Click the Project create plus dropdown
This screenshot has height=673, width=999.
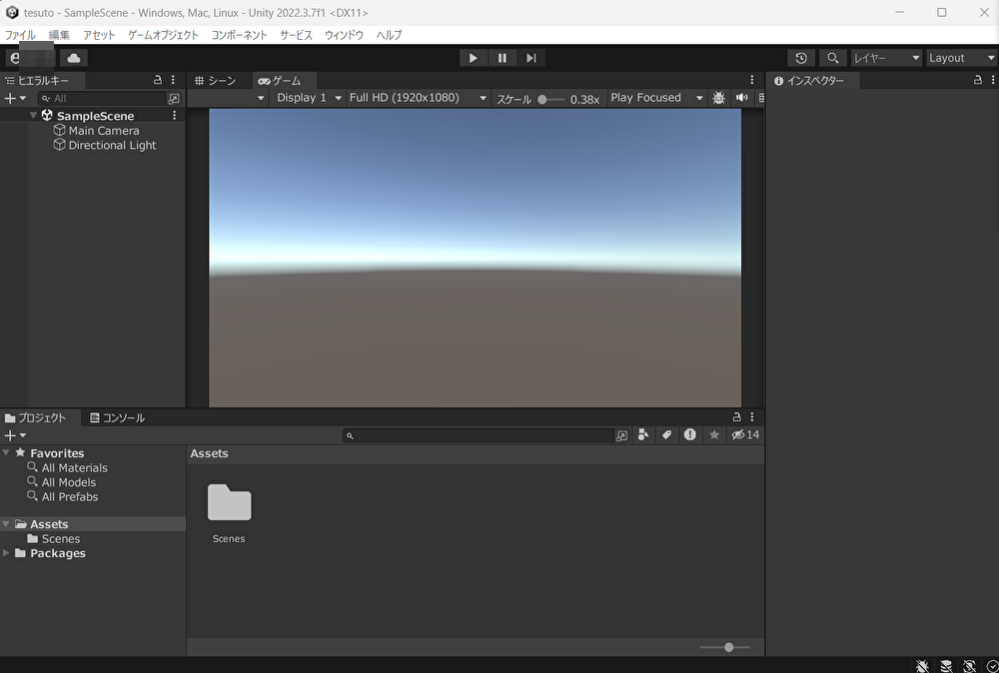15,435
